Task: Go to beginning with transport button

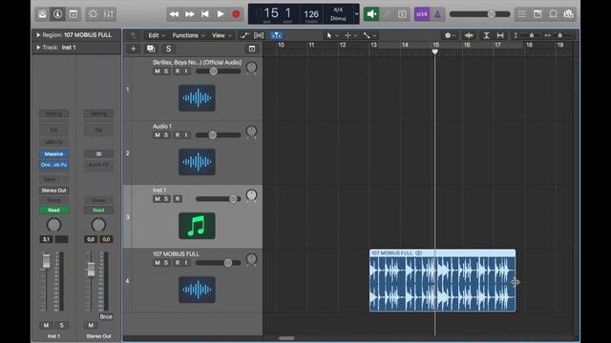Action: (205, 14)
